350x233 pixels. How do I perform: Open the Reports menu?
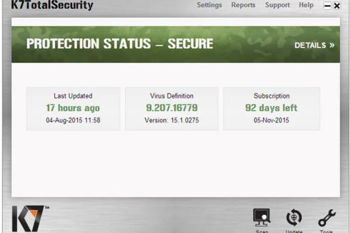click(x=243, y=5)
